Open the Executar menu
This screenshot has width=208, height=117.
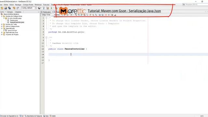(x=46, y=5)
